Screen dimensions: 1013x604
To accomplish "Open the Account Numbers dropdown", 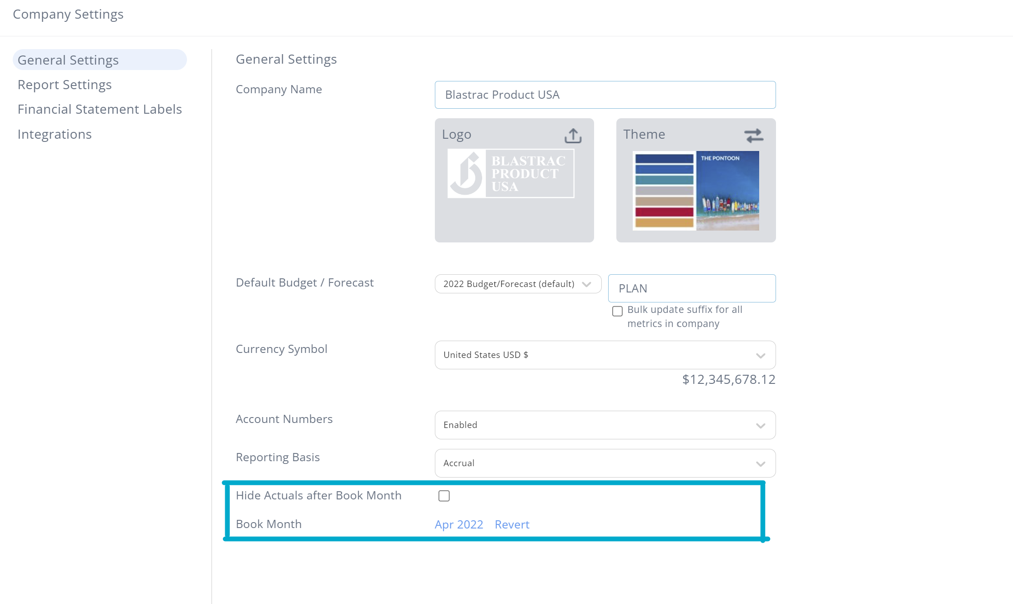I will pyautogui.click(x=605, y=425).
